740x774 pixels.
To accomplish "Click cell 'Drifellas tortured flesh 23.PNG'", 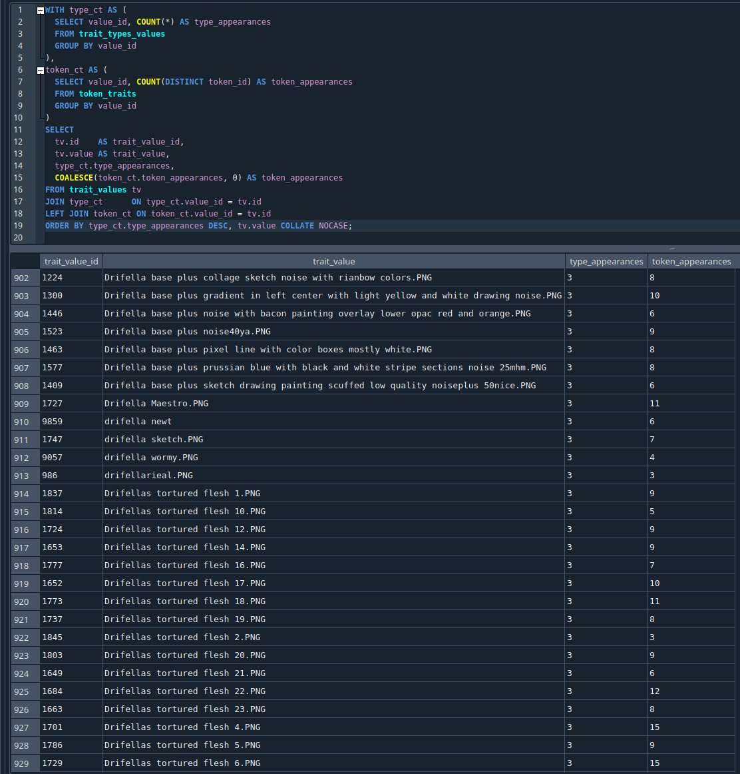I will (x=333, y=709).
